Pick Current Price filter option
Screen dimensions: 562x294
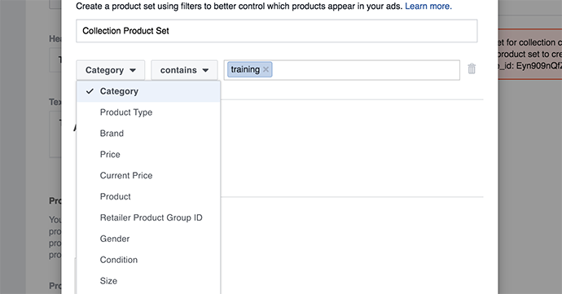tap(148, 176)
